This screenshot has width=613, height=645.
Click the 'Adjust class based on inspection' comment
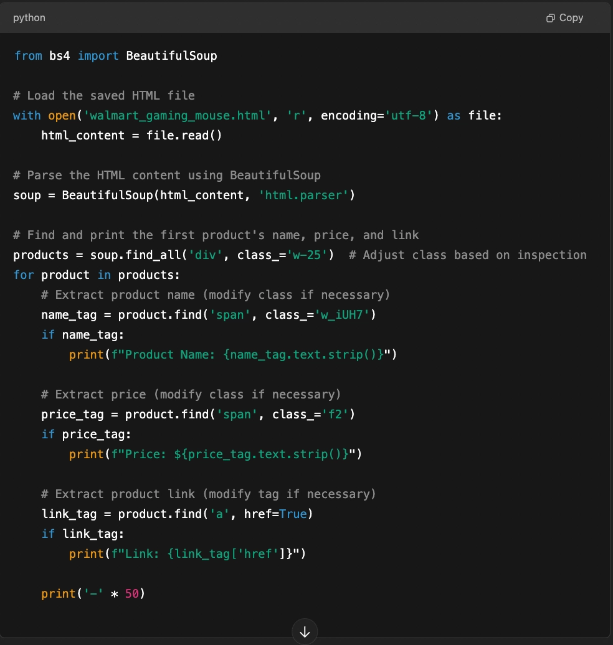tap(467, 255)
